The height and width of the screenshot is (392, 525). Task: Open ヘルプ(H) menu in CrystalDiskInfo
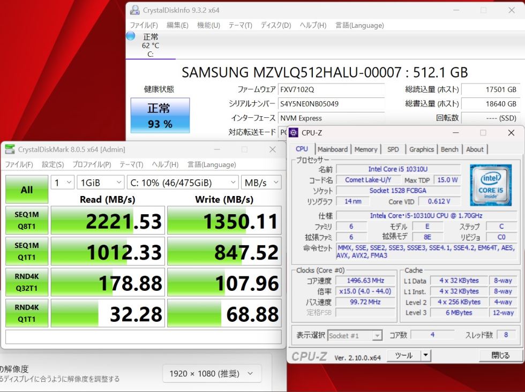click(313, 26)
